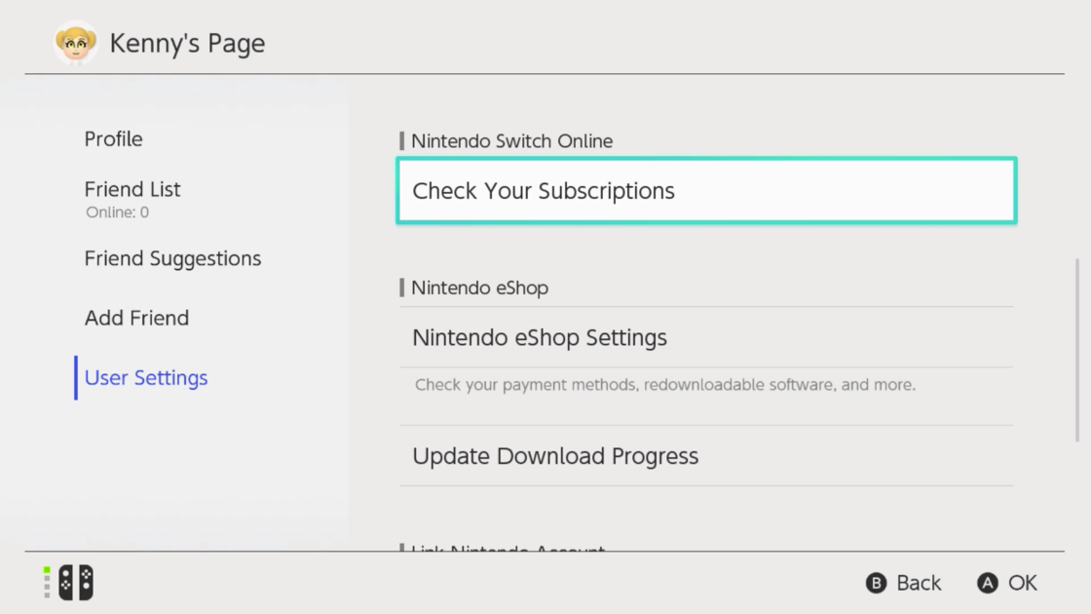The width and height of the screenshot is (1091, 614).
Task: Click the eShop payment methods description text
Action: click(665, 385)
